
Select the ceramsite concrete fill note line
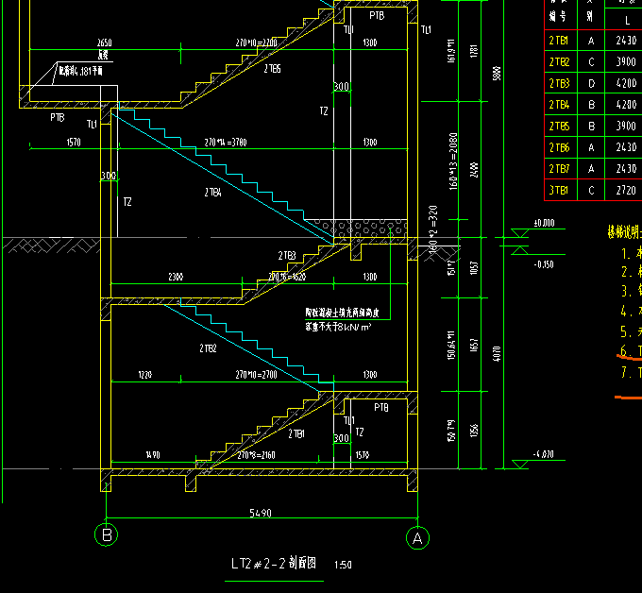coord(342,313)
